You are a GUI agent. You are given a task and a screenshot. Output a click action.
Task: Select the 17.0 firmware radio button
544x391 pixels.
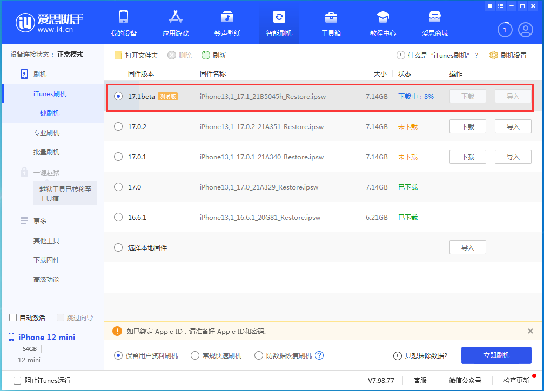point(118,187)
